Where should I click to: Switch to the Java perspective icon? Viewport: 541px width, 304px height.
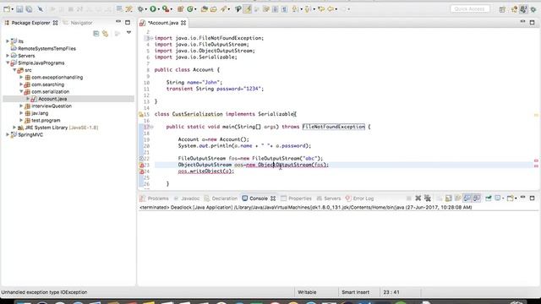[523, 9]
